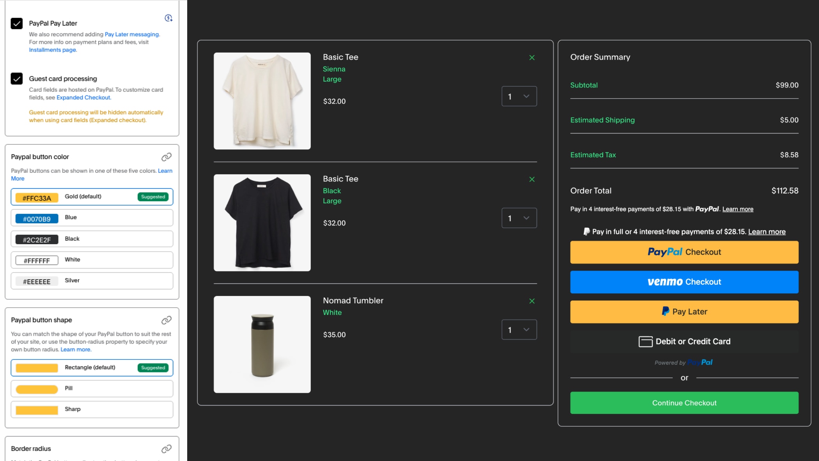Screen dimensions: 819x461
Task: Remove the Sienna Basic Tee from cart
Action: coord(532,58)
